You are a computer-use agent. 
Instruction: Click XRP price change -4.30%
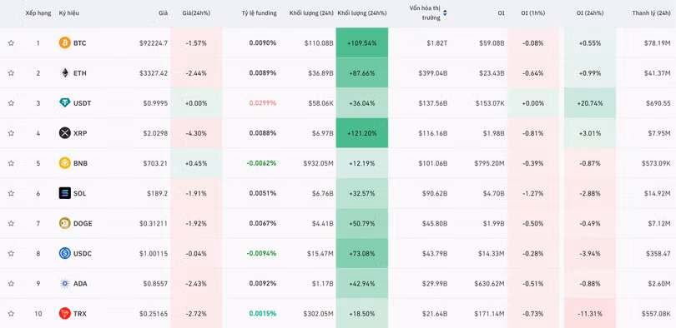click(197, 133)
